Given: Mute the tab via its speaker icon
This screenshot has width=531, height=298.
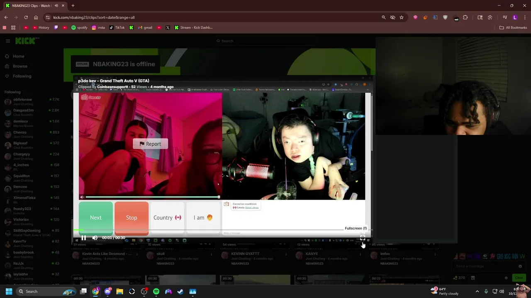Looking at the screenshot, I should click(x=56, y=6).
